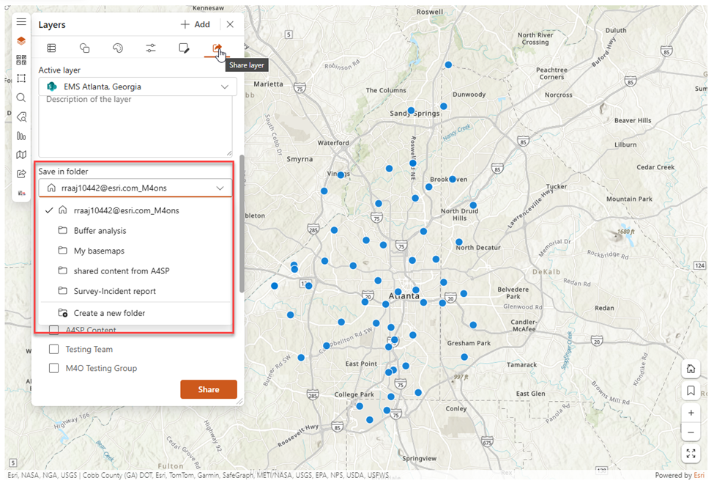Open the charts icon in the sidebar
Image resolution: width=714 pixels, height=486 pixels.
click(x=21, y=136)
